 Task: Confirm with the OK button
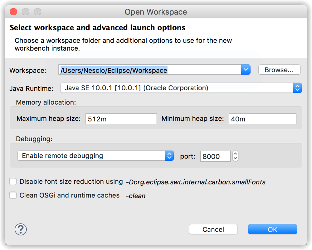click(272, 229)
